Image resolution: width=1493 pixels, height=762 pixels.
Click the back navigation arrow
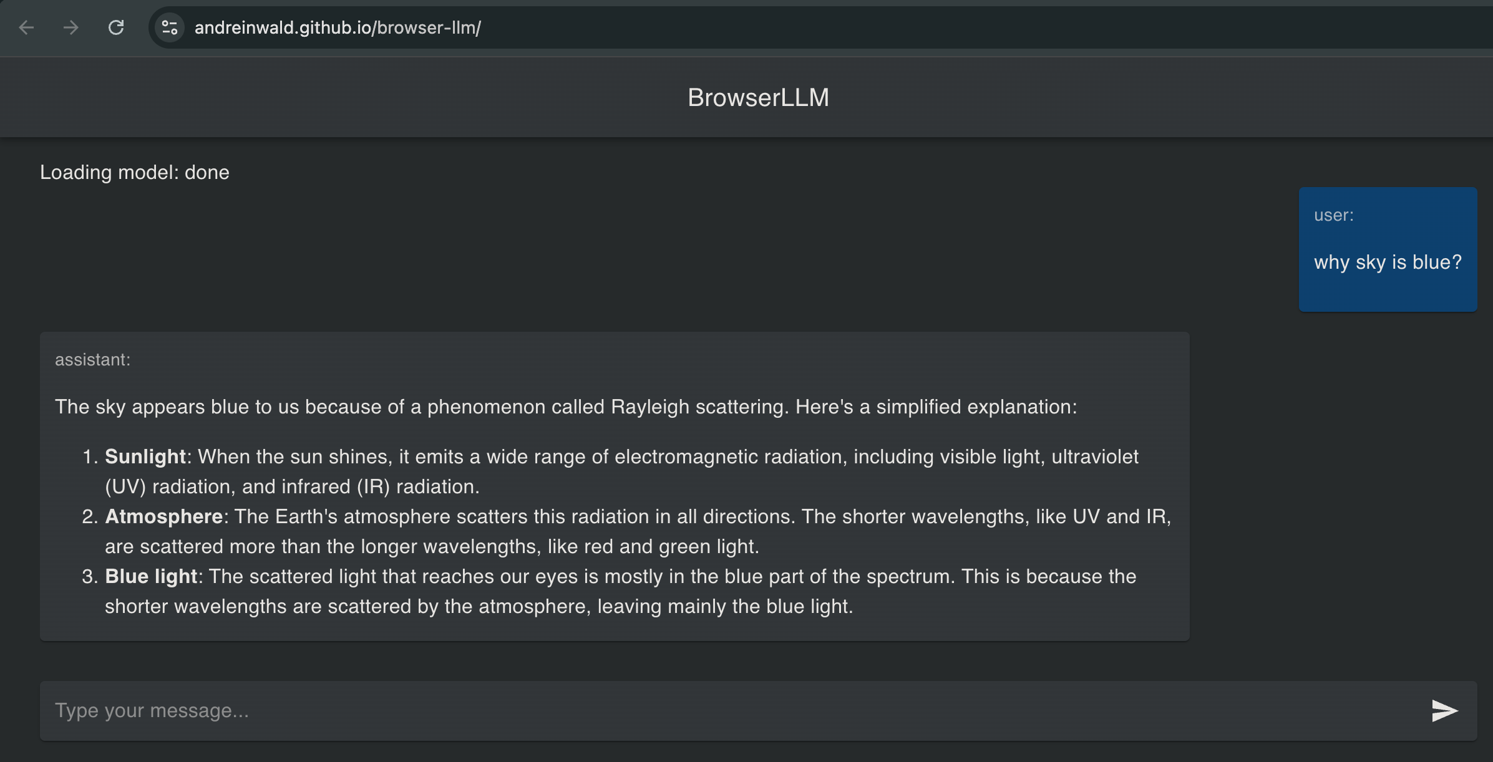click(x=25, y=27)
